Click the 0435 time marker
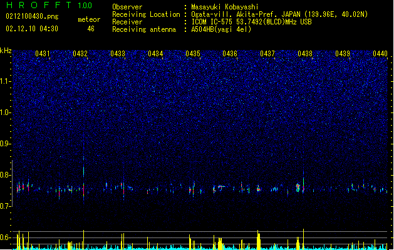The height and width of the screenshot is (250, 394). coord(192,54)
